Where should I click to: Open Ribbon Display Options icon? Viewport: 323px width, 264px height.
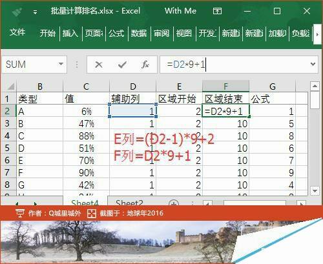point(217,11)
